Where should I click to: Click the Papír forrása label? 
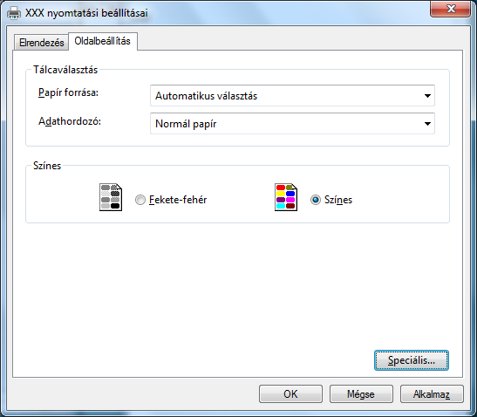coord(68,92)
